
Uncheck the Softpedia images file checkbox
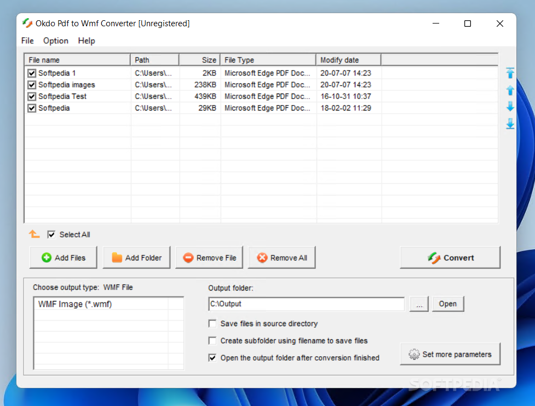pyautogui.click(x=32, y=85)
